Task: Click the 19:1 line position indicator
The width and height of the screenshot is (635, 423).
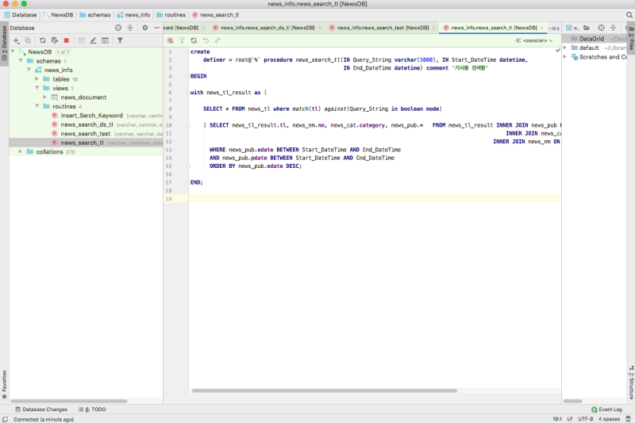Action: click(557, 419)
